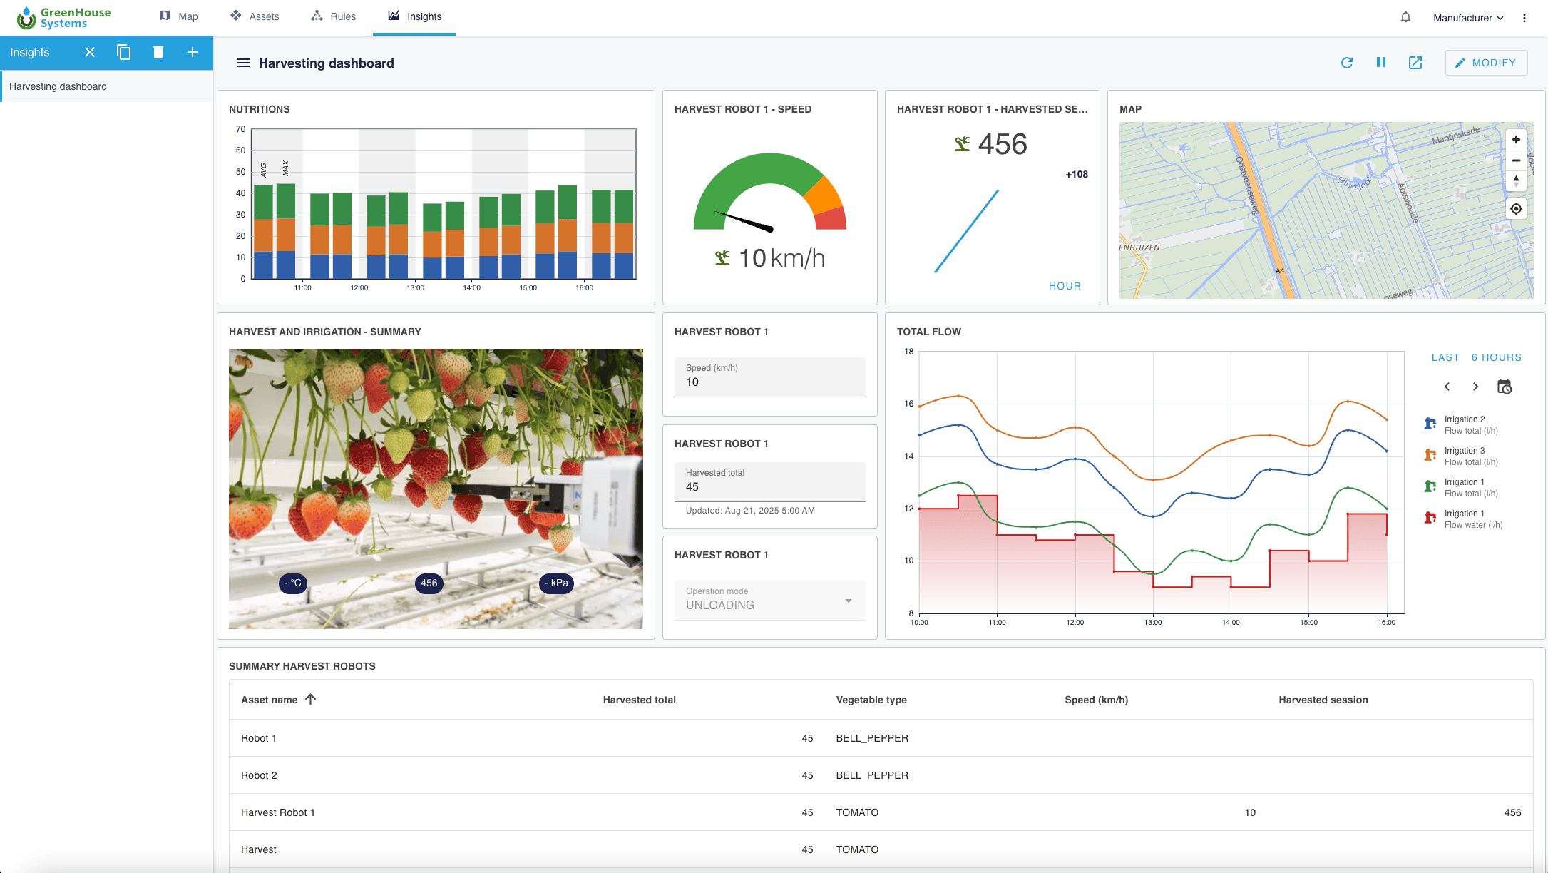Open dashboard in new window icon
Screen dimensions: 1548x873
1415,63
